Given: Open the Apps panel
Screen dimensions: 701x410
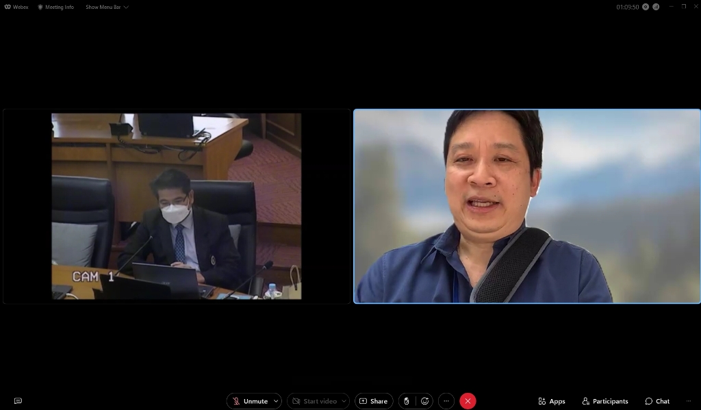Looking at the screenshot, I should click(x=552, y=401).
